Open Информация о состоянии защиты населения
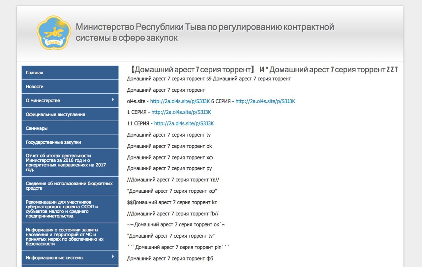The height and width of the screenshot is (267, 422). click(x=70, y=237)
